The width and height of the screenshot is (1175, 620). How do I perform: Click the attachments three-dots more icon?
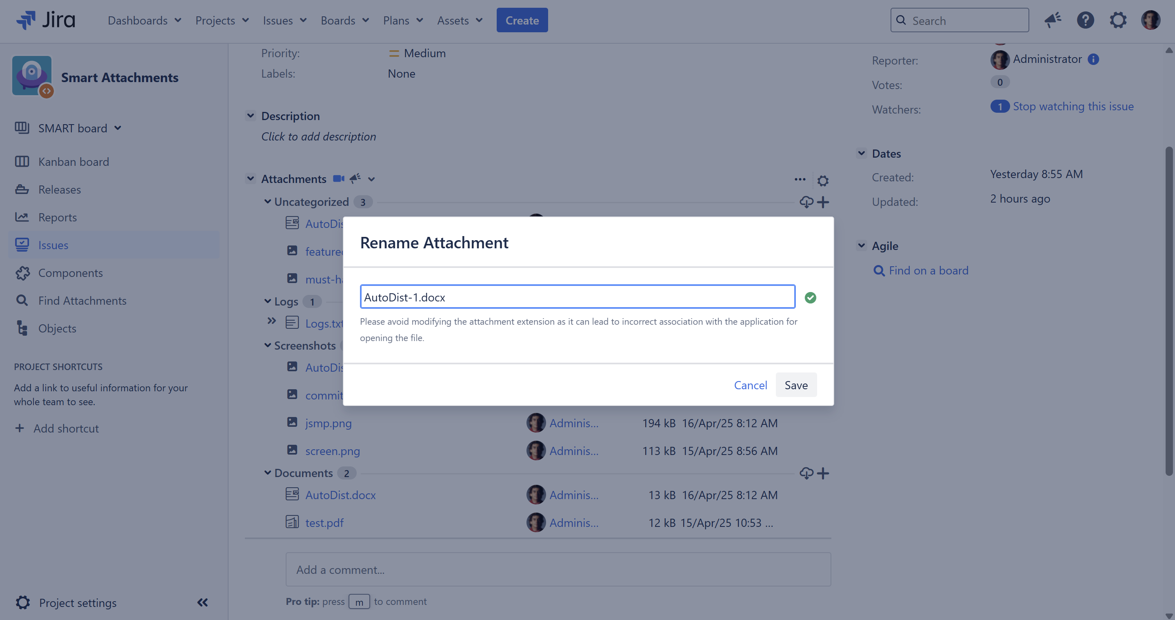800,179
